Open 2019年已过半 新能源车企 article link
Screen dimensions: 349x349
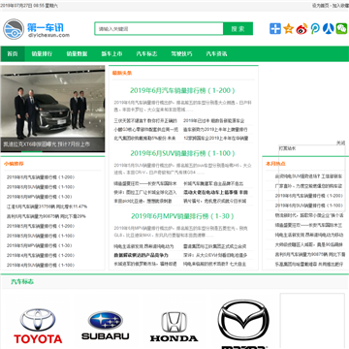(x=214, y=121)
